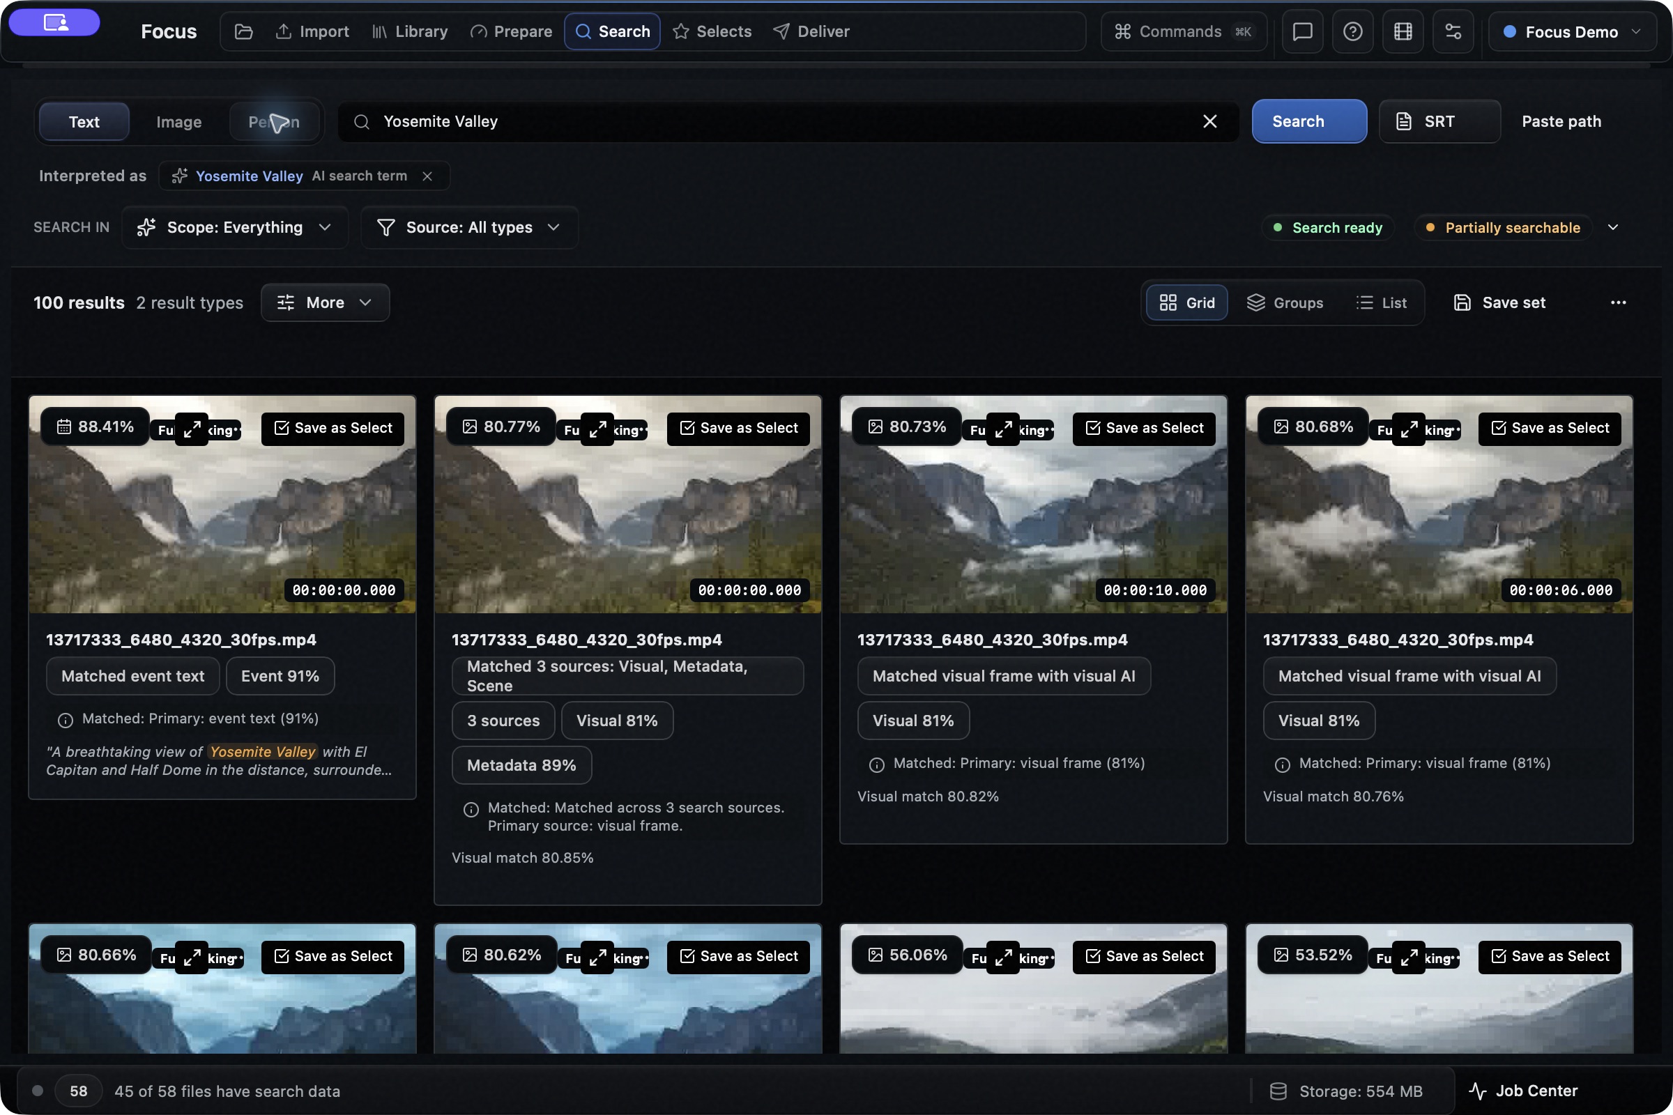Open Job Center in the status bar
Screen dimensions: 1673x1115
pos(1523,1091)
